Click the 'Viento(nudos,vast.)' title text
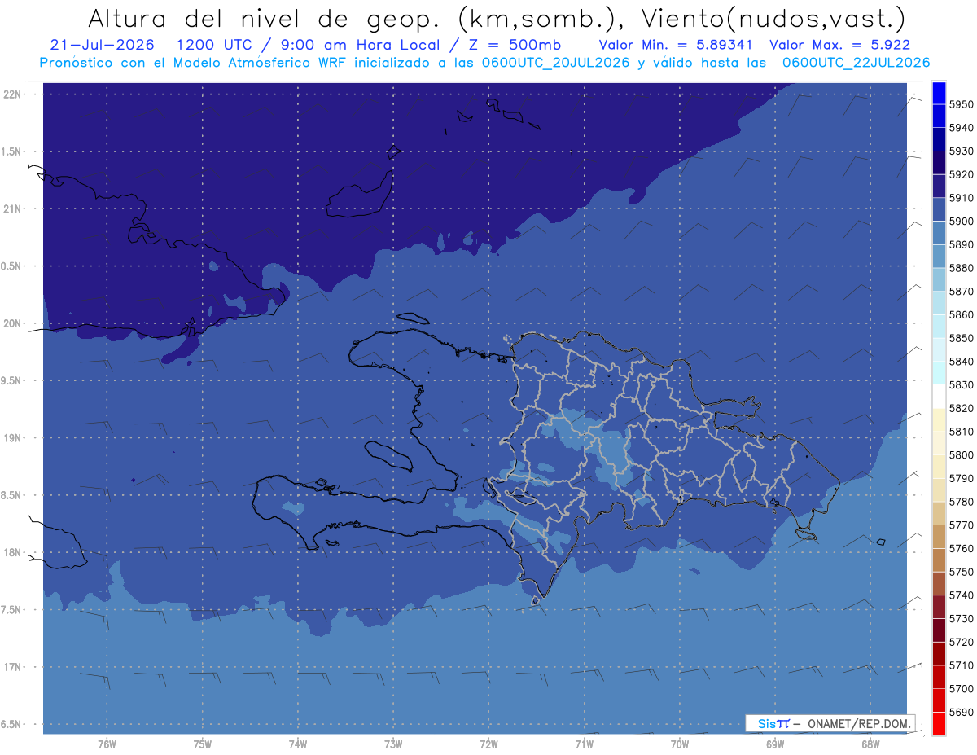 point(774,18)
